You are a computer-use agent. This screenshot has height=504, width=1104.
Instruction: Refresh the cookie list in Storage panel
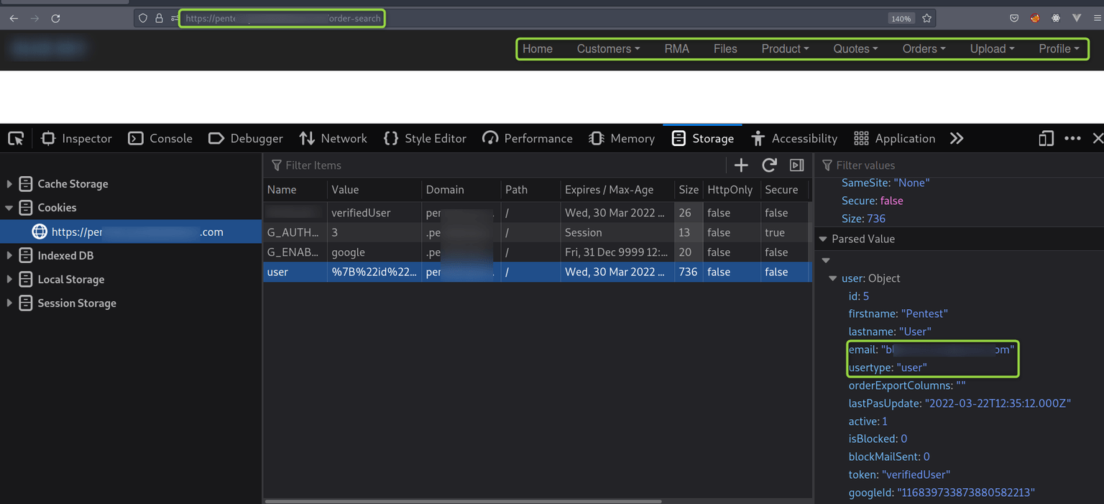point(769,165)
